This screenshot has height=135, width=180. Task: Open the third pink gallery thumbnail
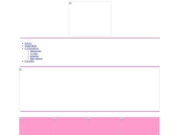pos(104,126)
